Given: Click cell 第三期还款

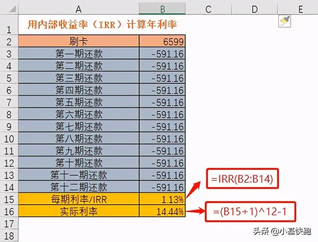Looking at the screenshot, I should (79, 77).
